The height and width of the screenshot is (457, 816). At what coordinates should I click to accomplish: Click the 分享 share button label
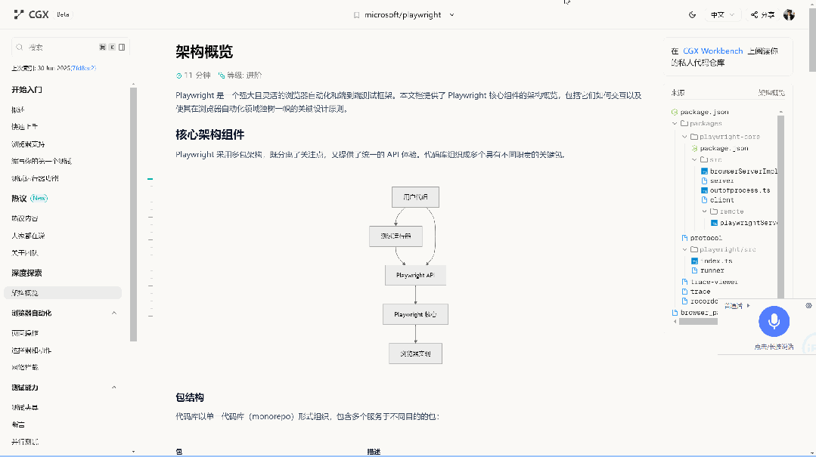768,14
